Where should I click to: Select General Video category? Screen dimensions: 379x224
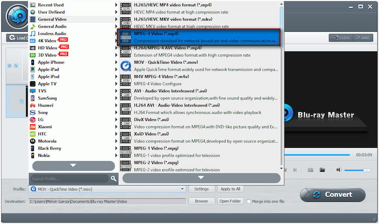click(52, 19)
